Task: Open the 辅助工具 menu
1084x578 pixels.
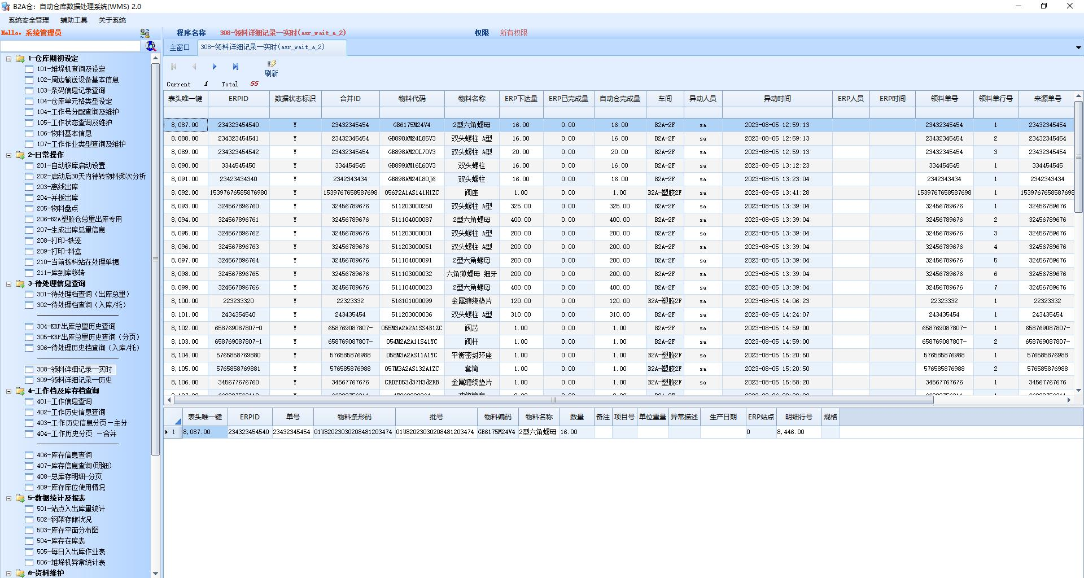Action: 74,20
